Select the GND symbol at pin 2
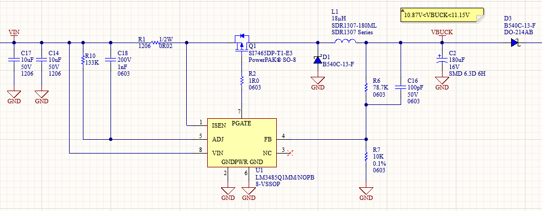 (228, 194)
